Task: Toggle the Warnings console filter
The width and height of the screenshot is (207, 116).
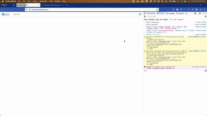Action: pyautogui.click(x=152, y=19)
